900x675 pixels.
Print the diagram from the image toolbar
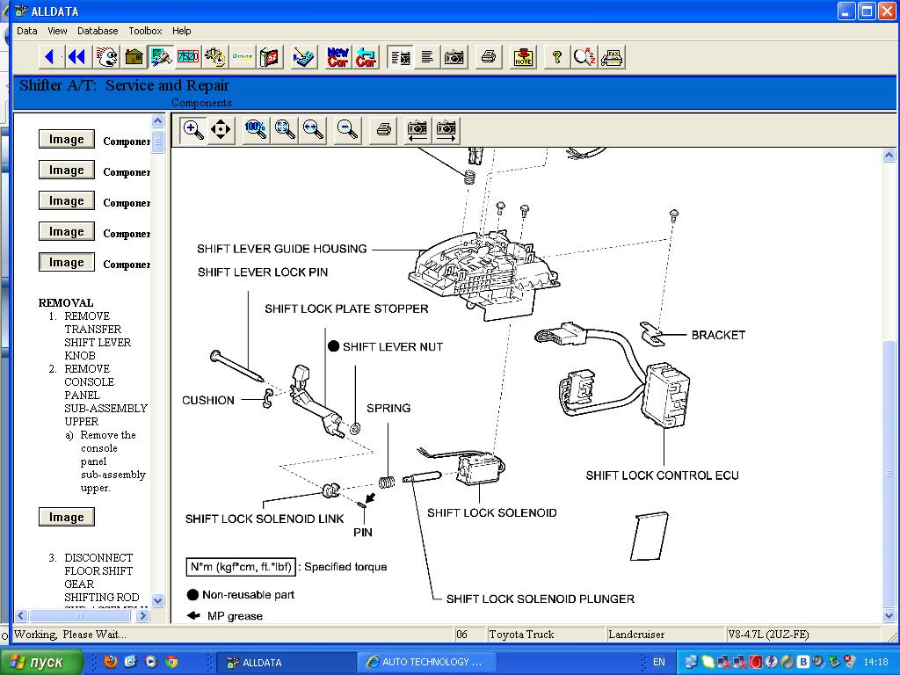click(x=383, y=129)
